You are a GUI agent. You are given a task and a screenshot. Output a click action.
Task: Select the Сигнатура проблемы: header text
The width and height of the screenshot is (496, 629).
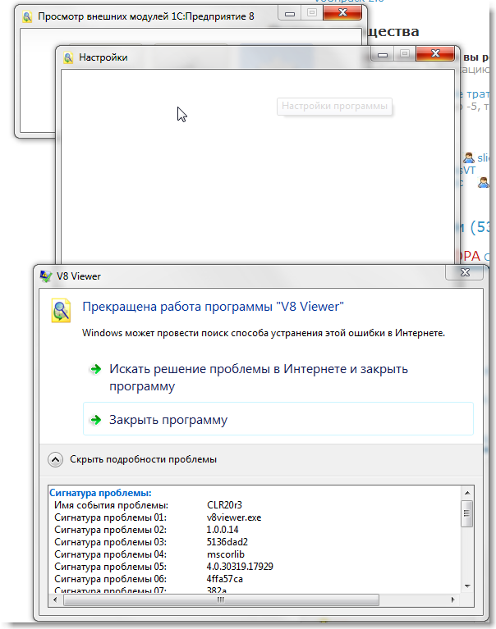(x=100, y=493)
